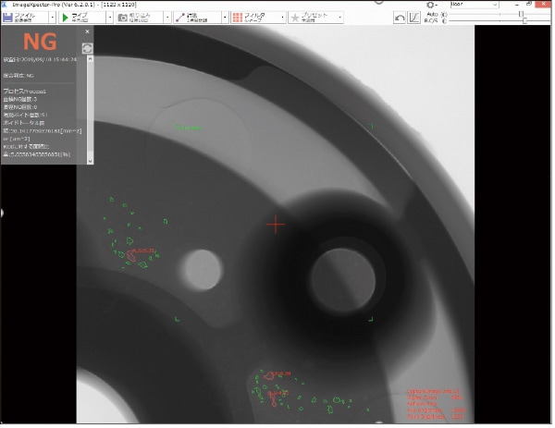Click the 'Auto' label near brightness slider
The height and width of the screenshot is (428, 555).
(x=433, y=14)
